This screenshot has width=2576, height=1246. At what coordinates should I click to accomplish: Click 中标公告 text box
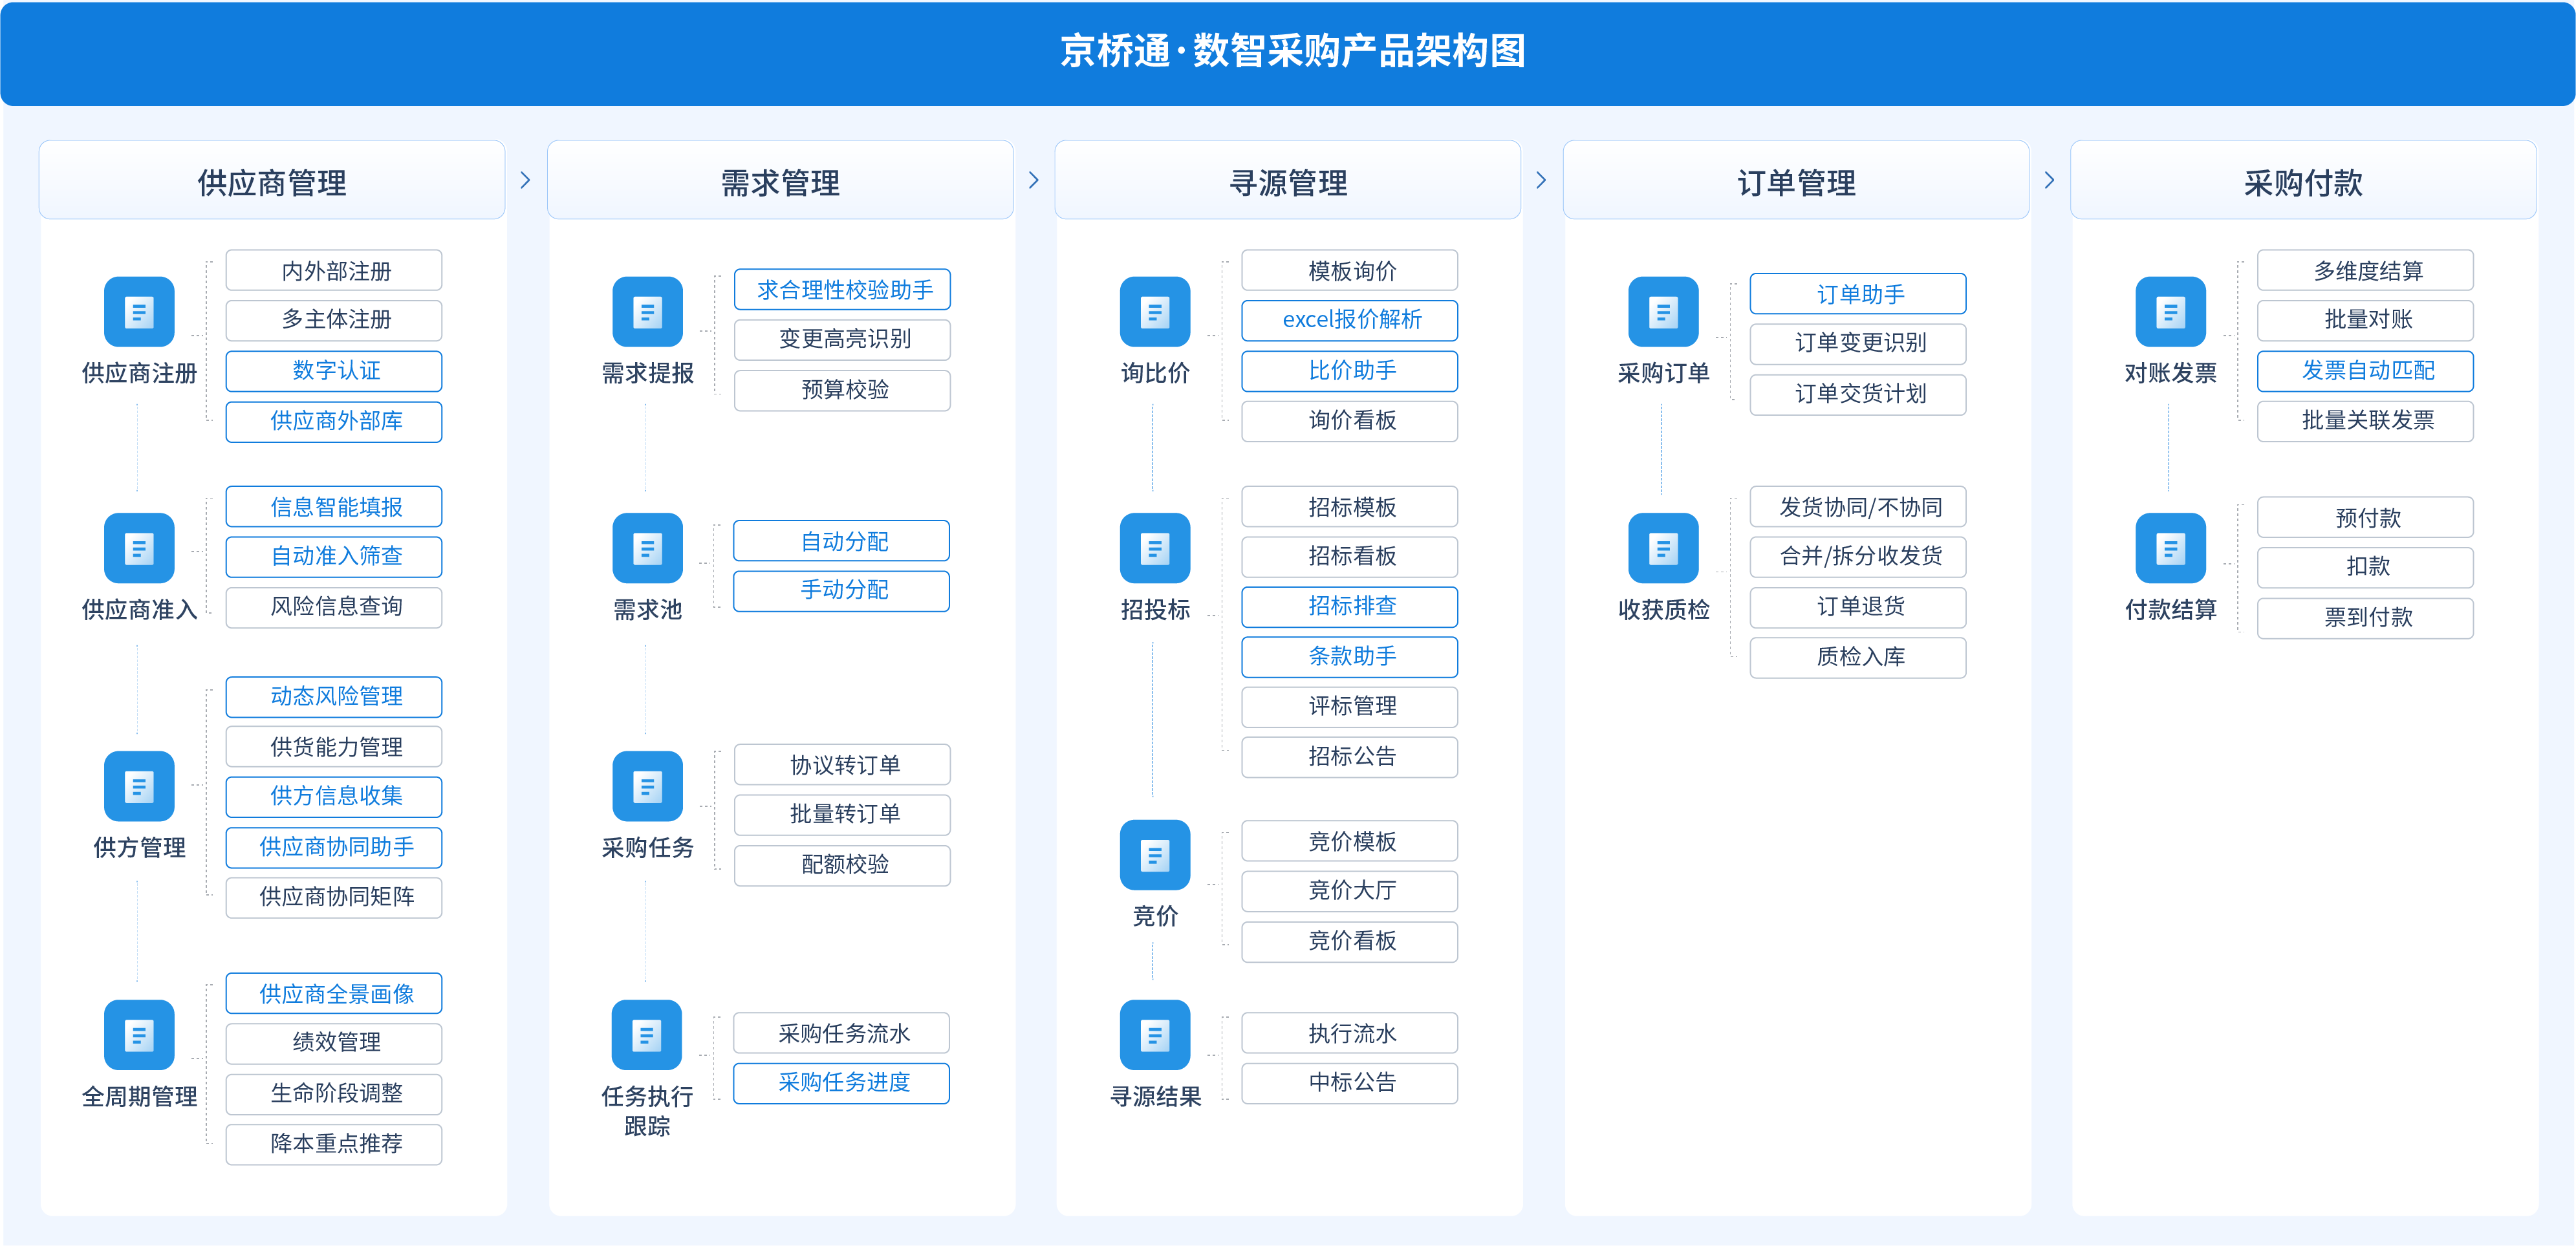click(1350, 1083)
